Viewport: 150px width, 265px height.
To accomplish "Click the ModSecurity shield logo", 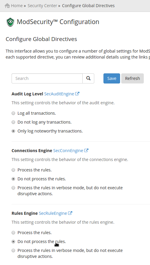I will point(10,22).
